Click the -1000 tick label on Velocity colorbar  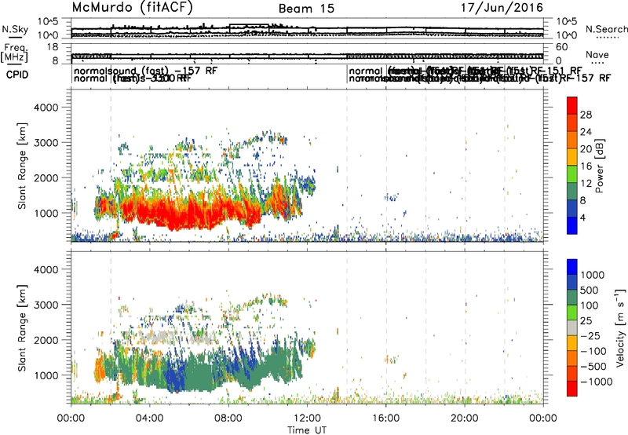click(x=596, y=382)
